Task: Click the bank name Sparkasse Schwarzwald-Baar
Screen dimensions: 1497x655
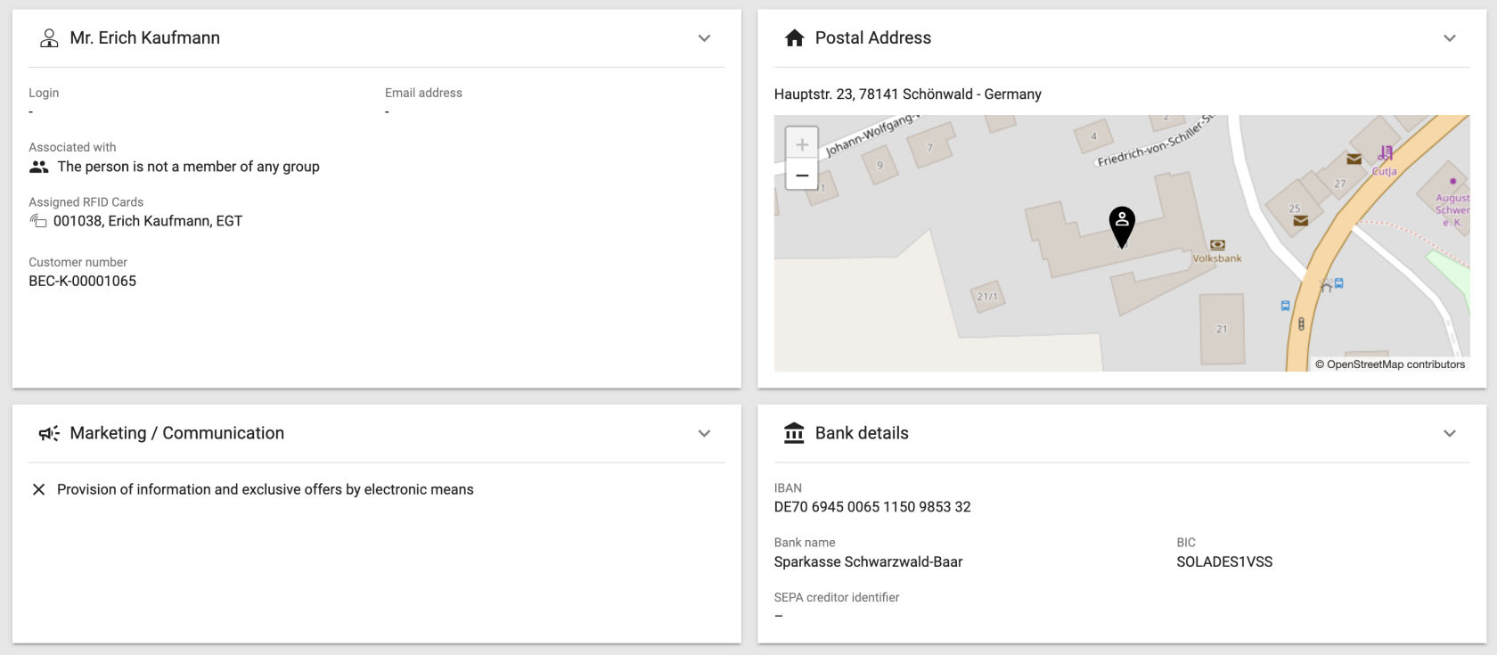Action: coord(868,561)
